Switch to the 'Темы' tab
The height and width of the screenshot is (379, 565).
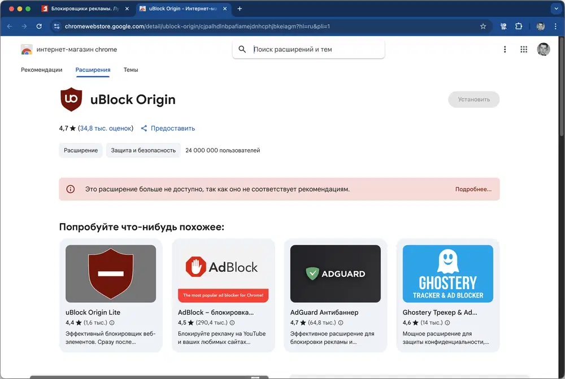click(131, 69)
